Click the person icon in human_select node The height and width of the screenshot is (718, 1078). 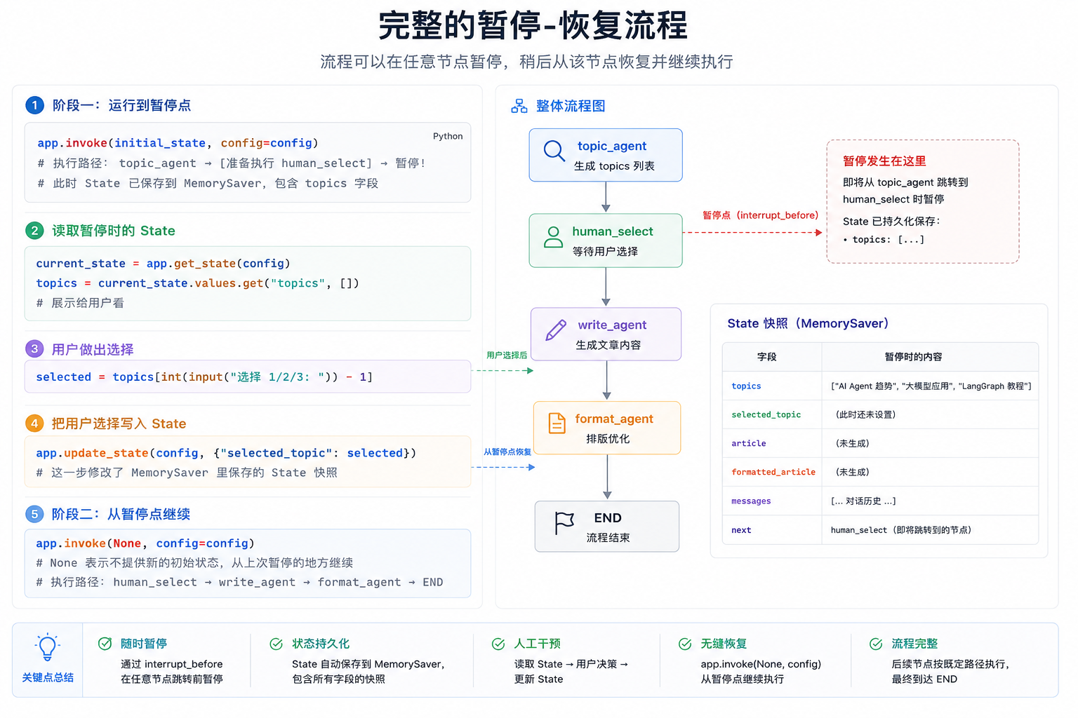pyautogui.click(x=553, y=237)
